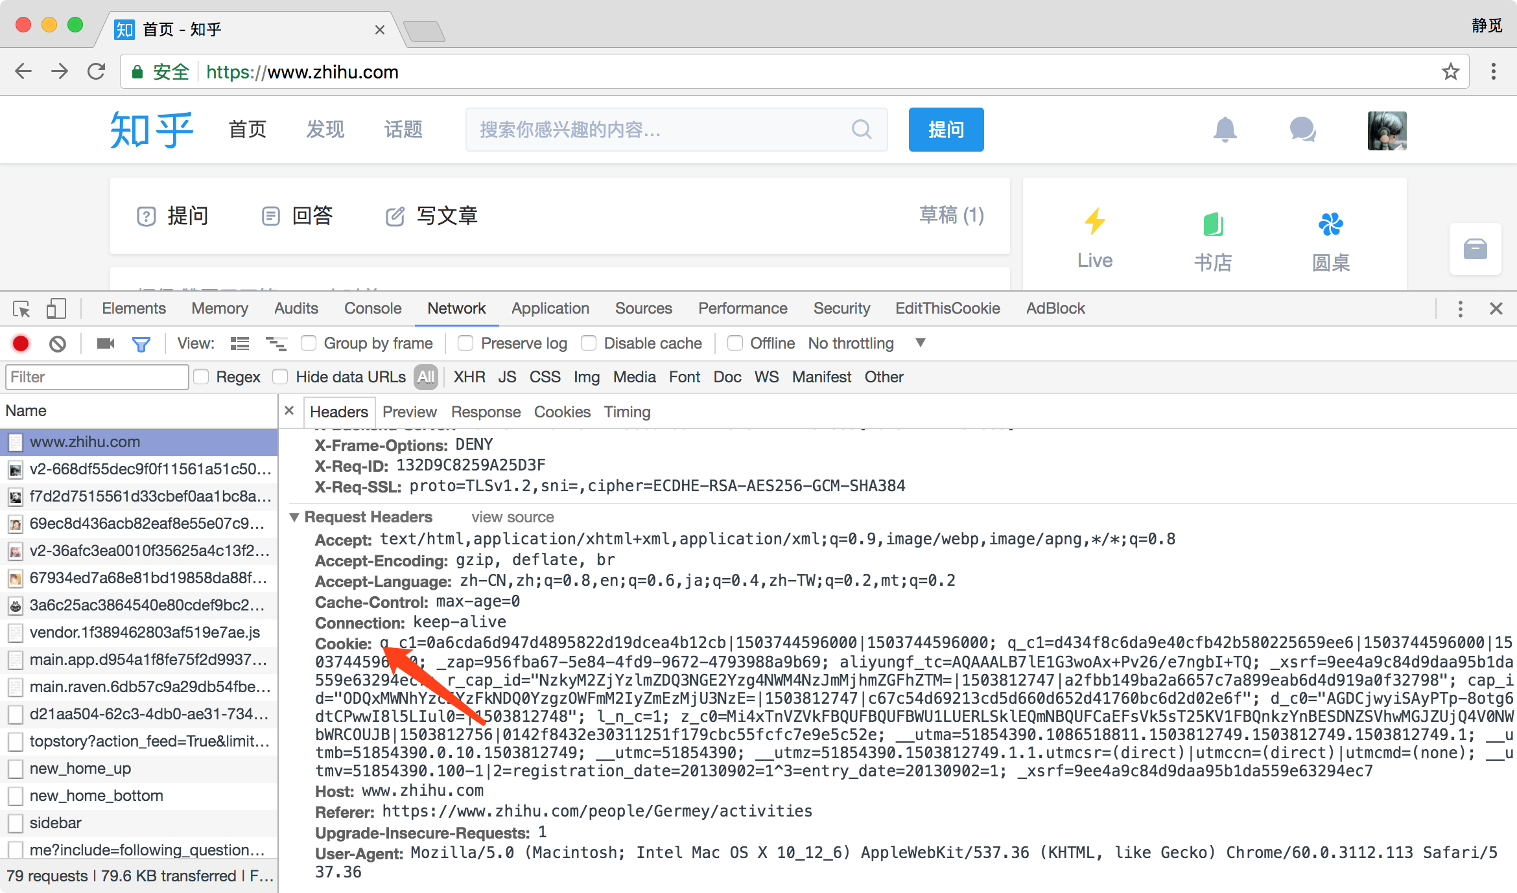Open the Timing tab
The height and width of the screenshot is (893, 1517).
627,412
